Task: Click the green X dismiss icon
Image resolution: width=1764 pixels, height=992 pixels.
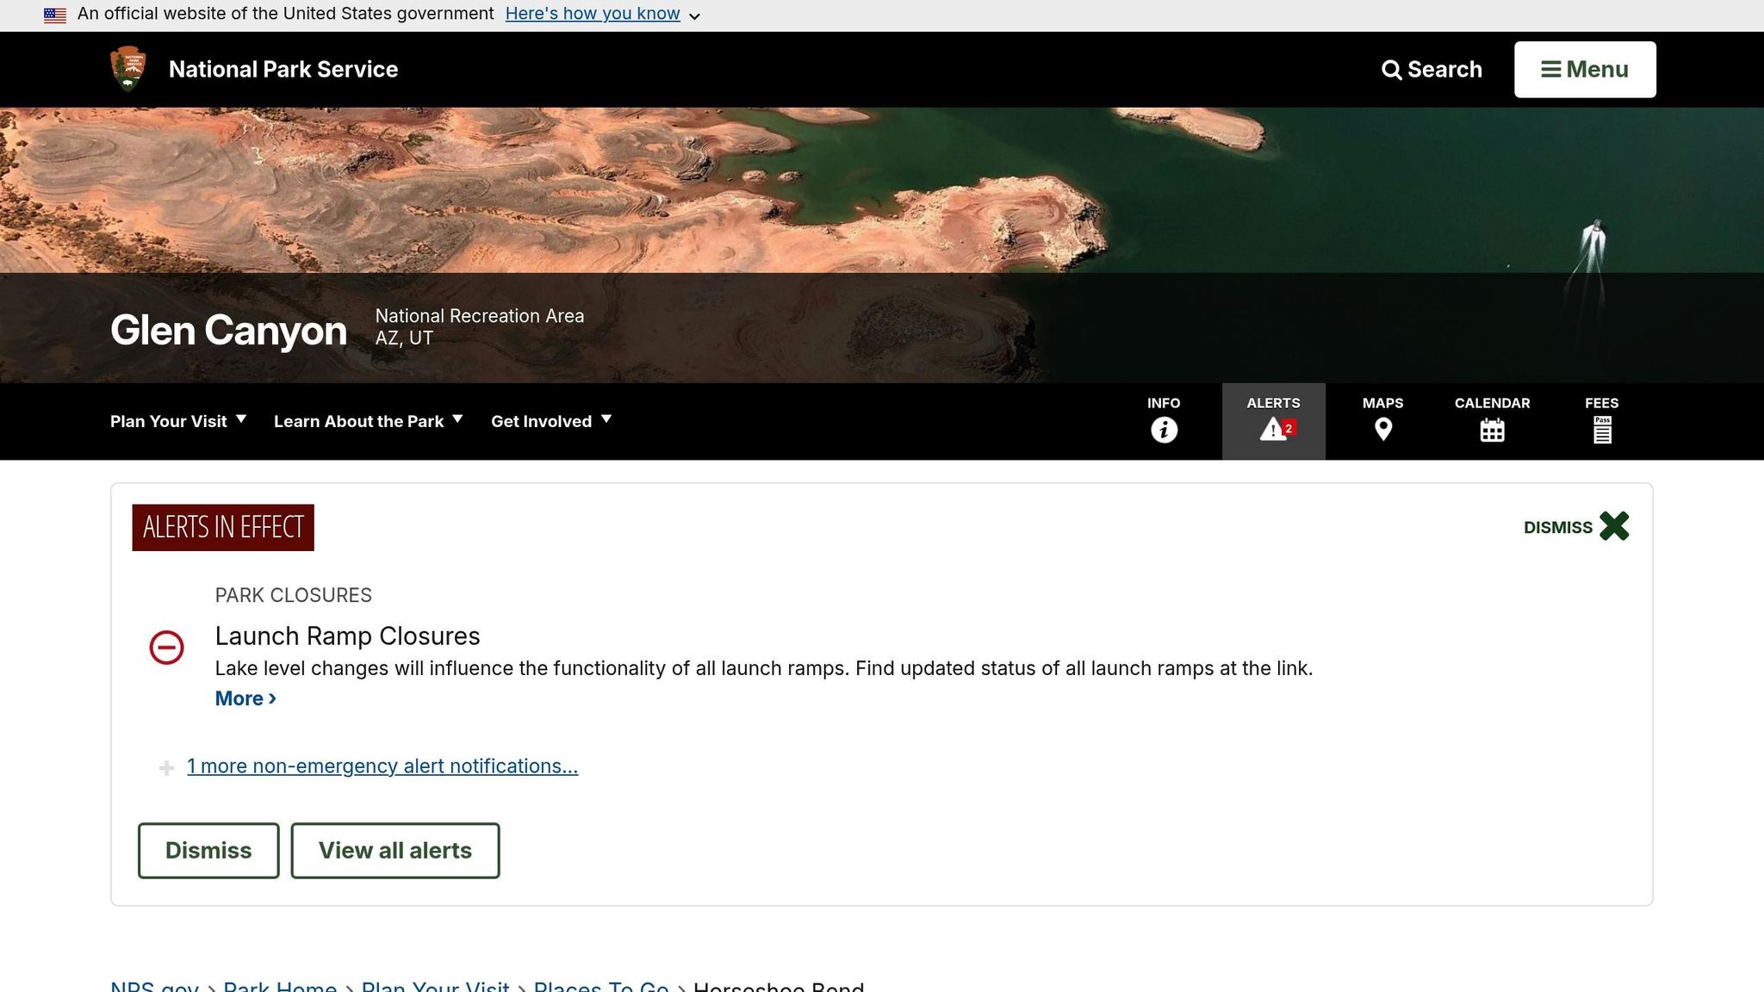Action: (x=1614, y=526)
